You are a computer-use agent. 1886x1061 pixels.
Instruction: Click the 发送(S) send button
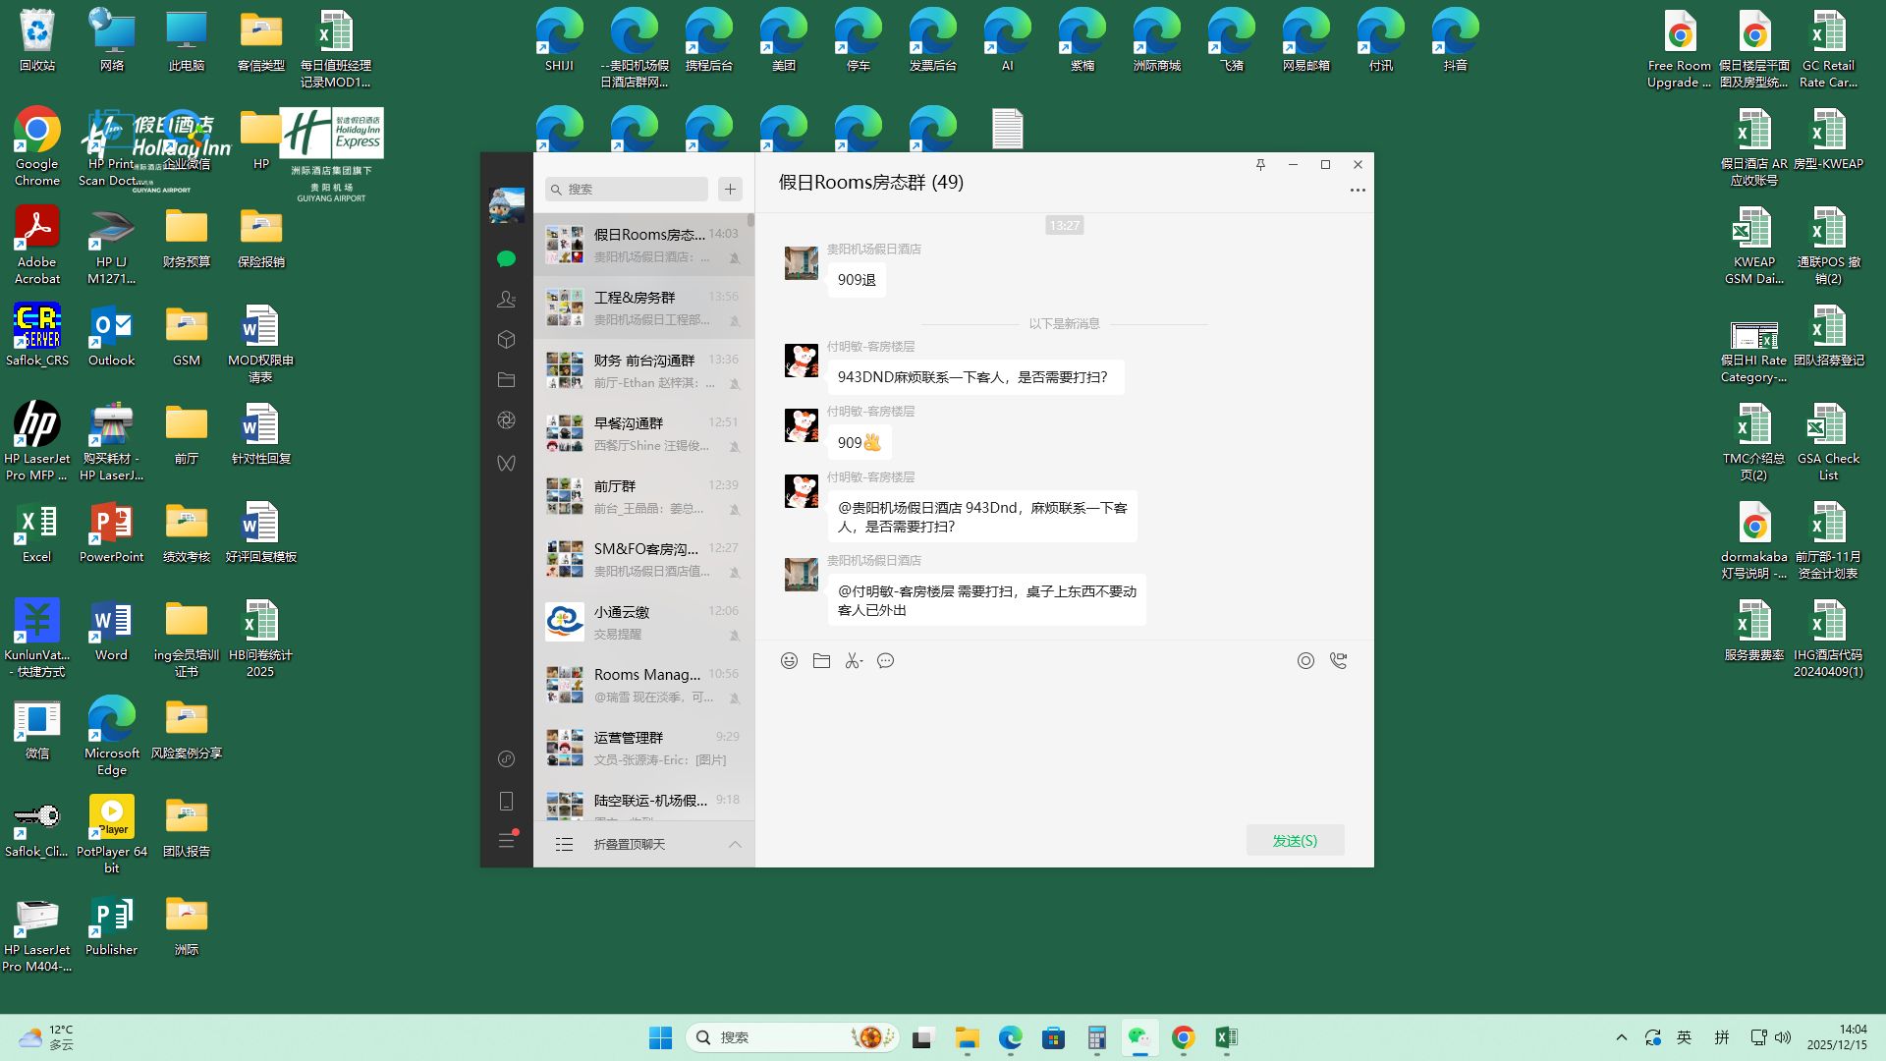point(1295,841)
